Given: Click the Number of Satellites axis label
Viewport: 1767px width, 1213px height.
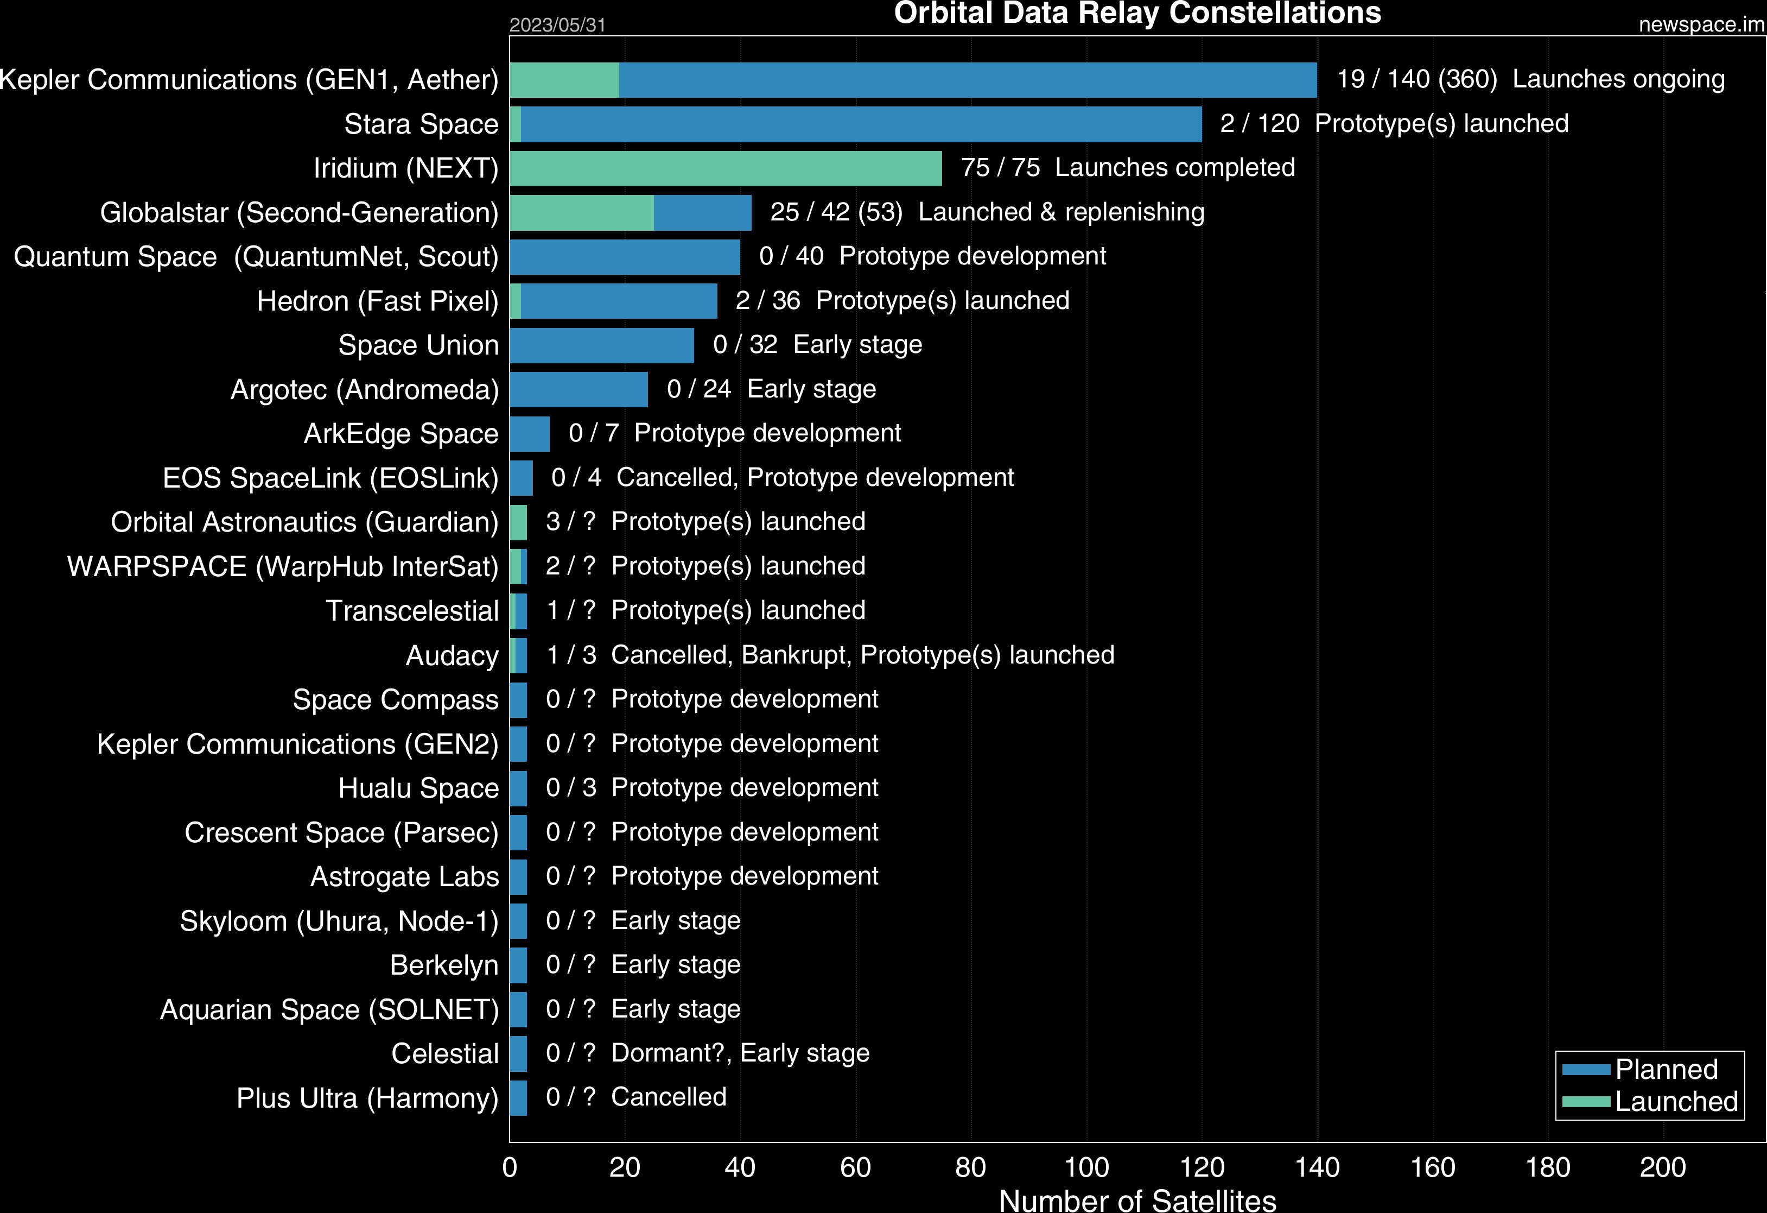Looking at the screenshot, I should (1137, 1200).
